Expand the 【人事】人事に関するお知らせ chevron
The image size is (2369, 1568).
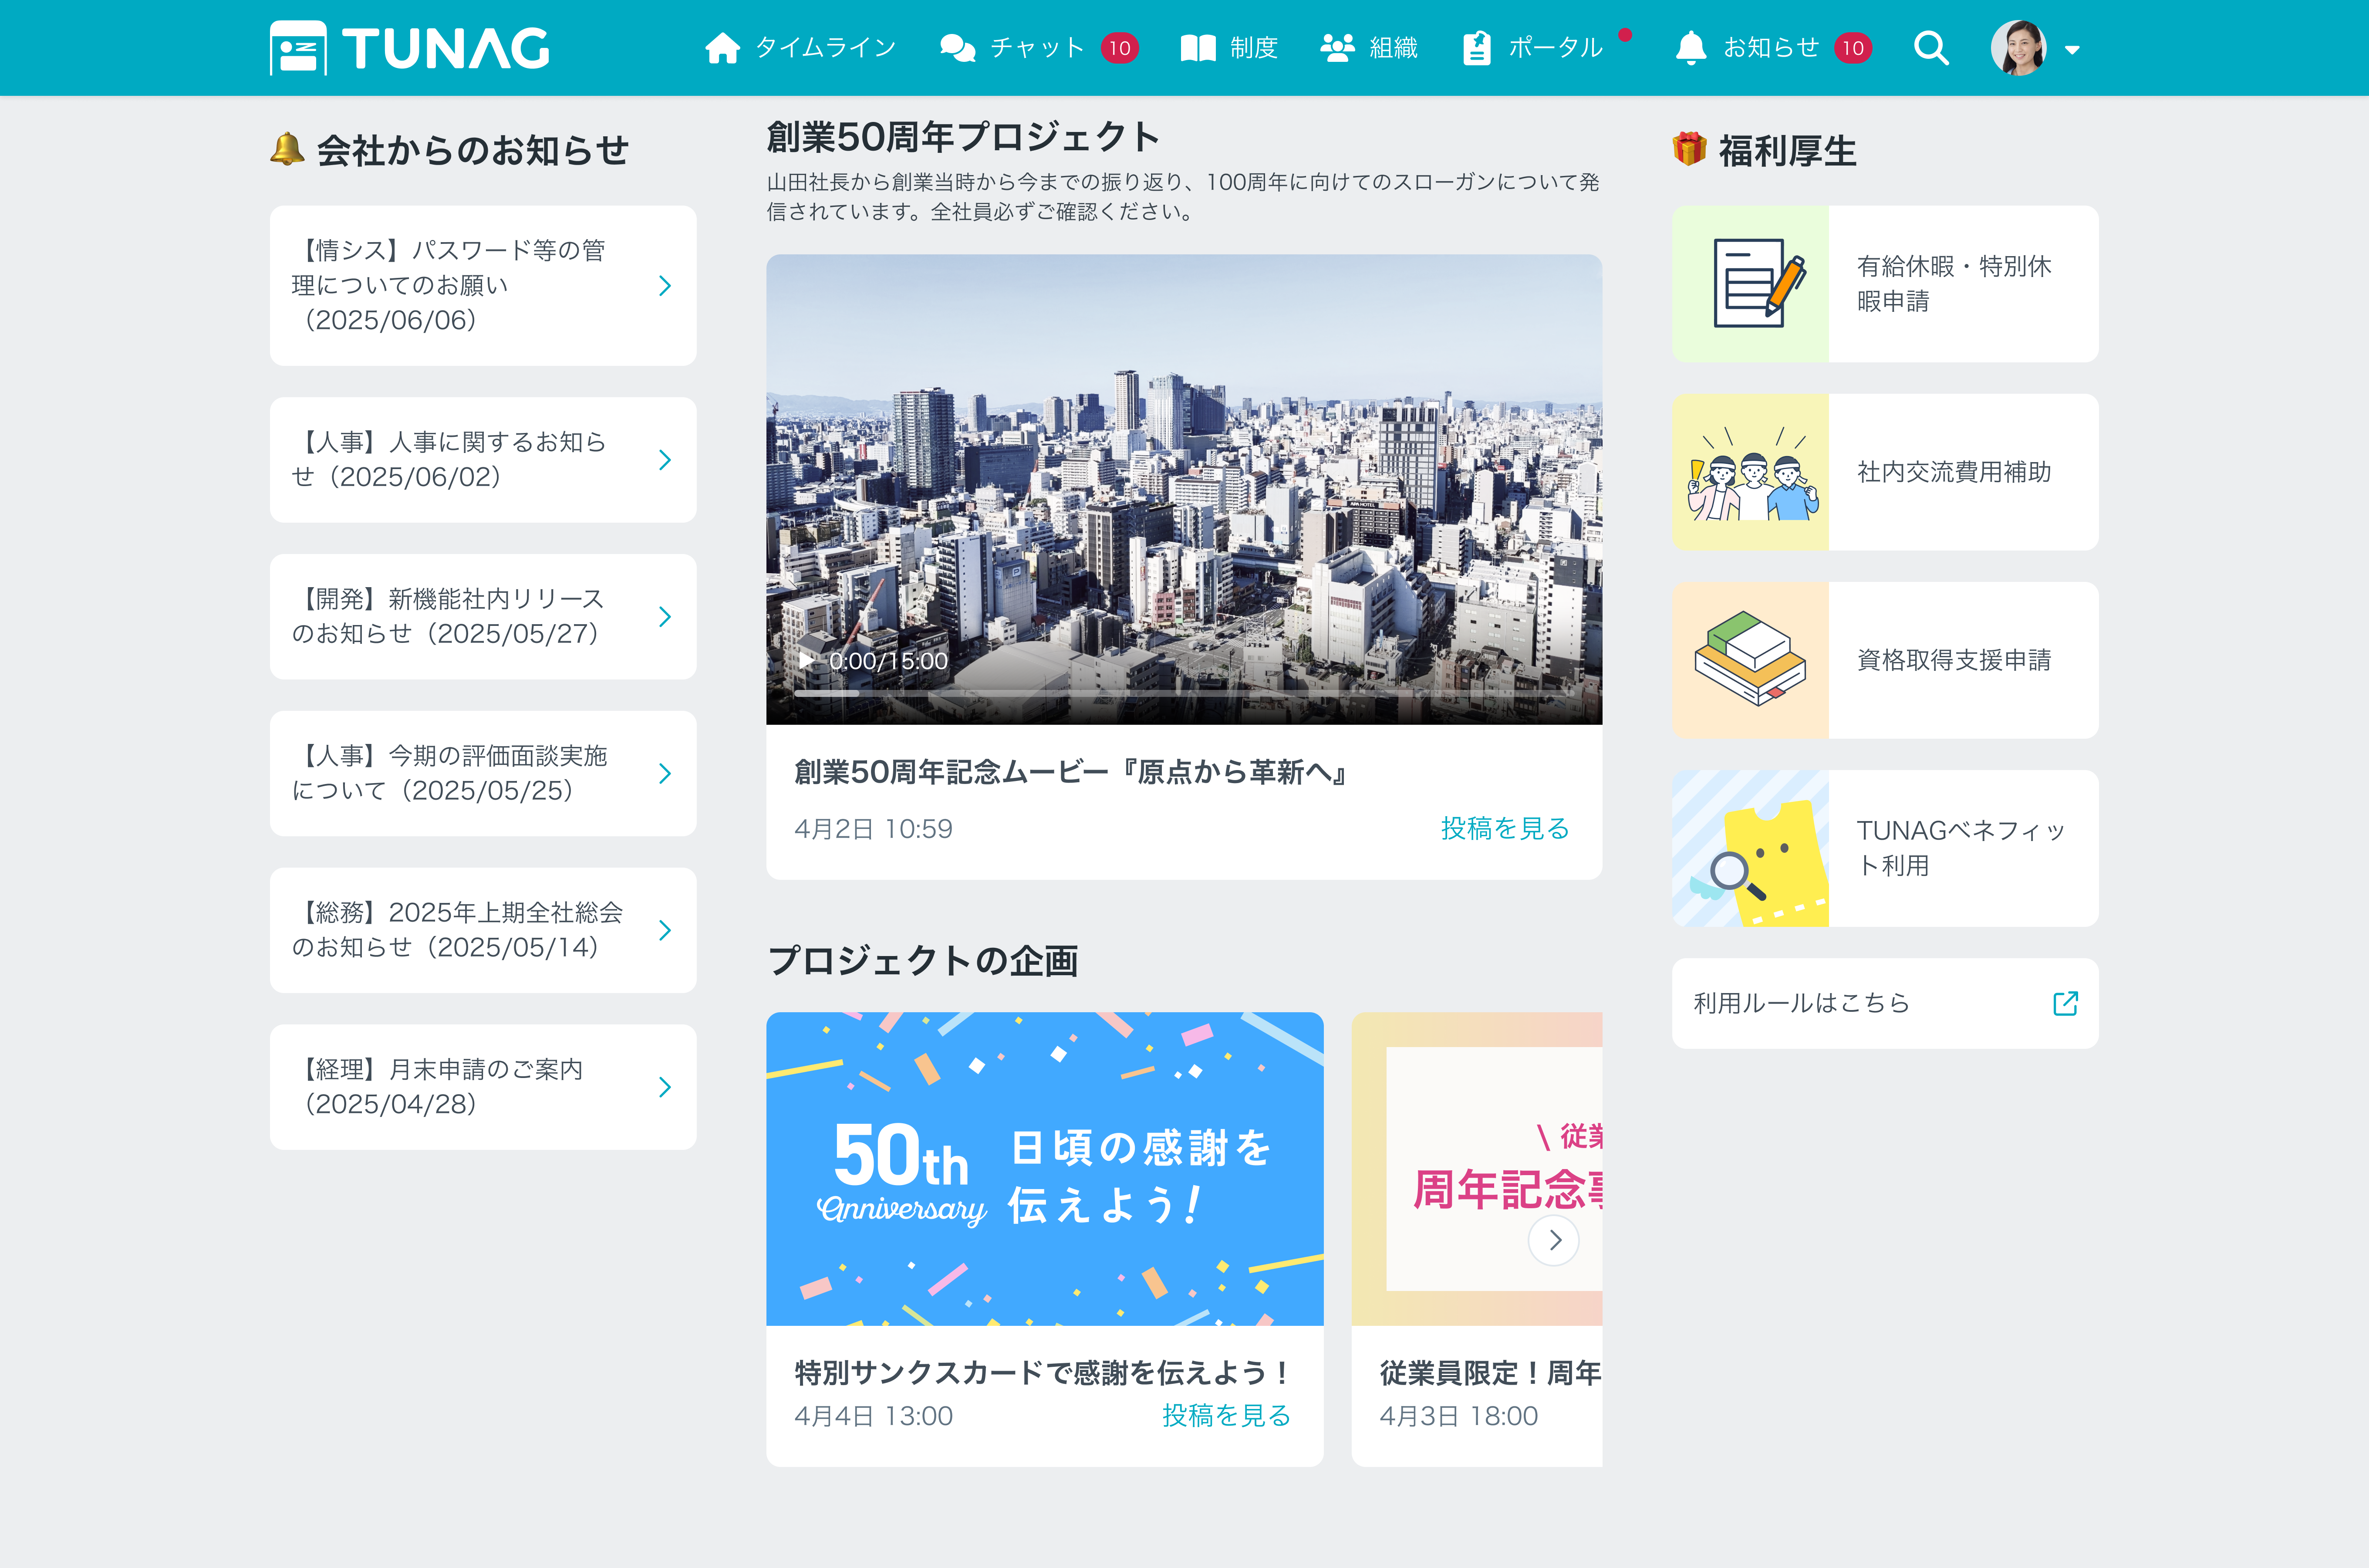tap(665, 460)
